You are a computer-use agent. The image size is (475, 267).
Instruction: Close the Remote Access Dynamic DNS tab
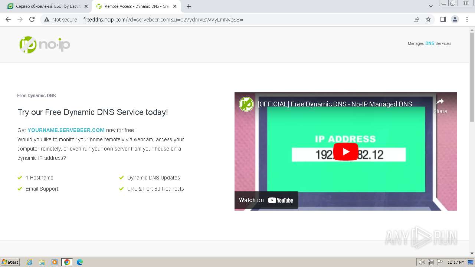pos(175,6)
